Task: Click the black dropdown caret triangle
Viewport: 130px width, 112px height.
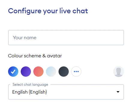Action: click(x=118, y=92)
